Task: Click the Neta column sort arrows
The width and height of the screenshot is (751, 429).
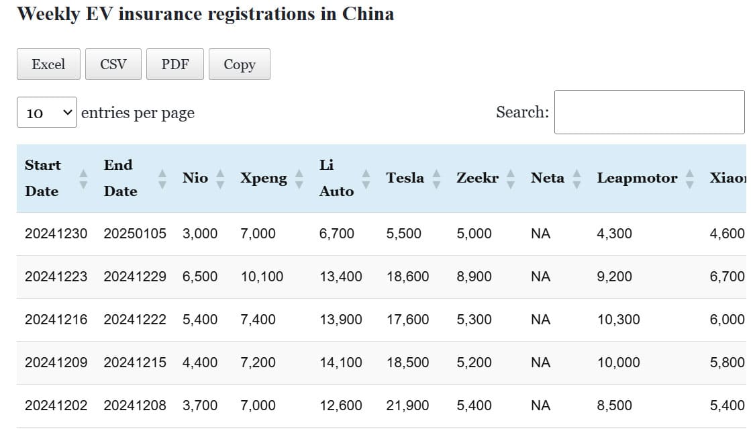Action: [576, 179]
